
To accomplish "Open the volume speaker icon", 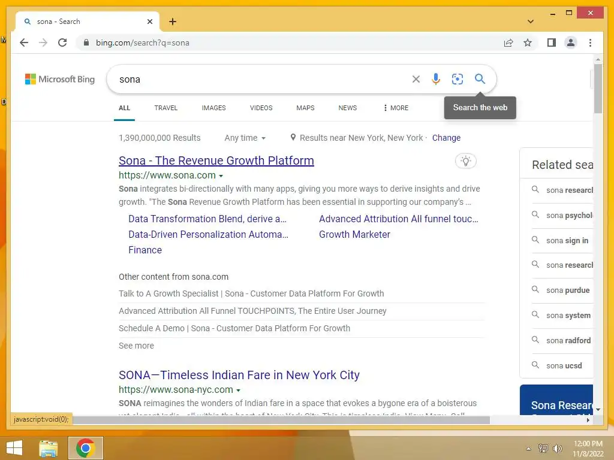I will pos(557,448).
